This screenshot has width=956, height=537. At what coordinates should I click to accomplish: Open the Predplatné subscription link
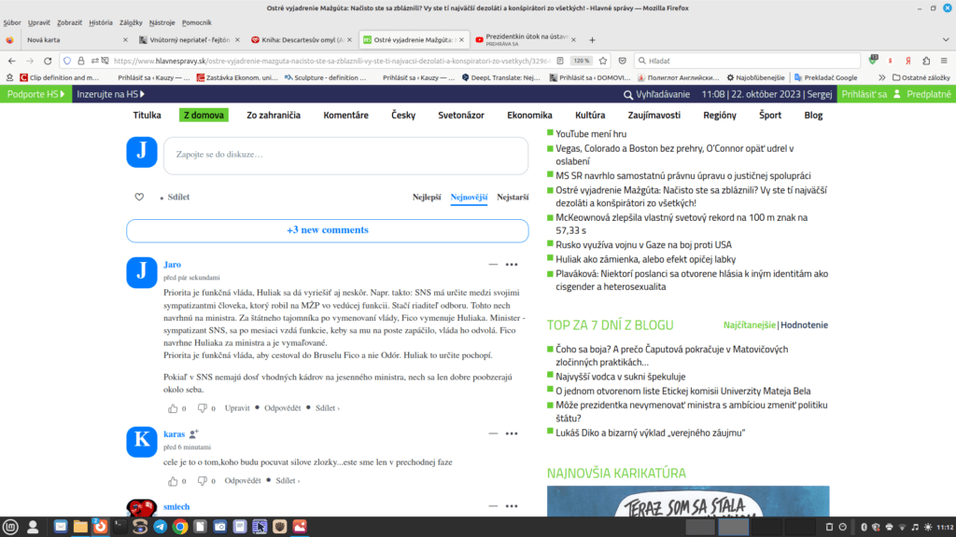(929, 94)
